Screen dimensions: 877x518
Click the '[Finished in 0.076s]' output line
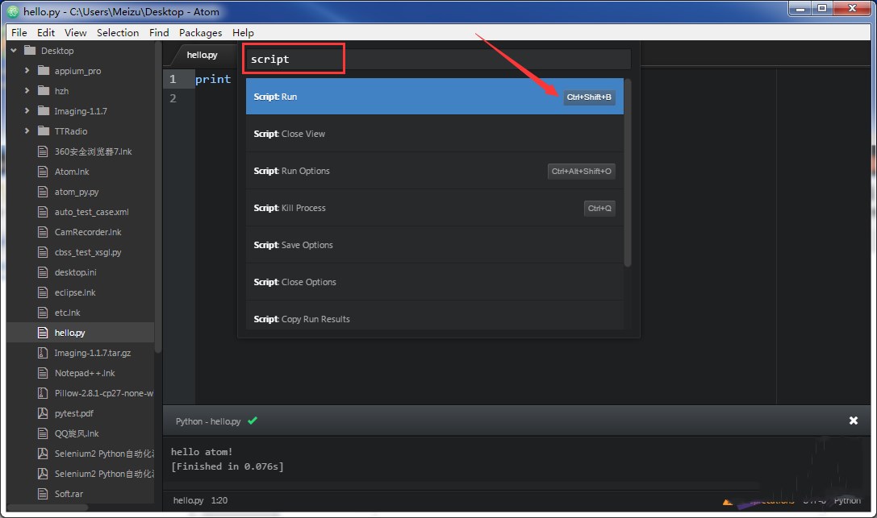click(x=227, y=466)
